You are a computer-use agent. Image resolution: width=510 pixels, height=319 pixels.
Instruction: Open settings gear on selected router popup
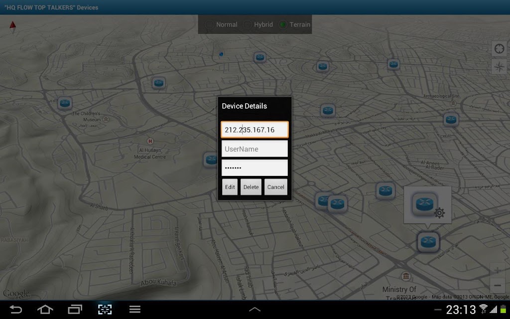click(439, 213)
